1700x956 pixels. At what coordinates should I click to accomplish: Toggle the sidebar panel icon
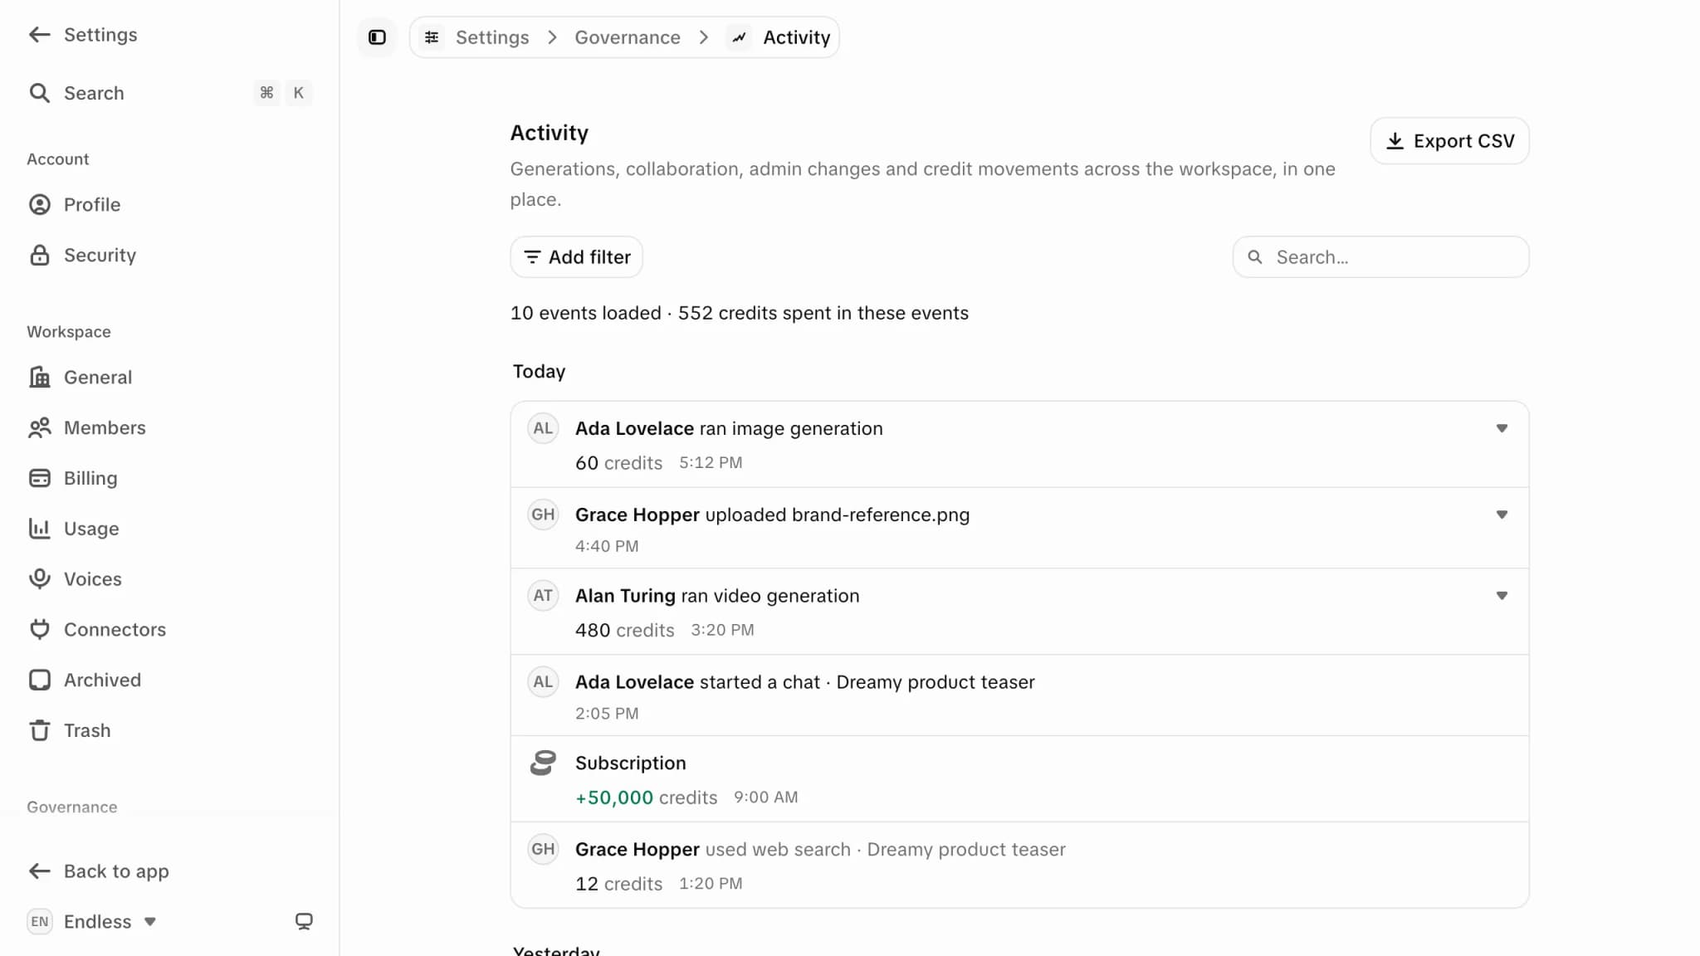377,37
